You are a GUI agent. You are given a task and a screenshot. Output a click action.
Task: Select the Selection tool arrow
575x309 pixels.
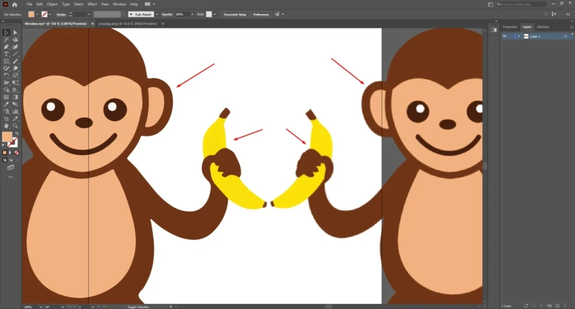[6, 33]
